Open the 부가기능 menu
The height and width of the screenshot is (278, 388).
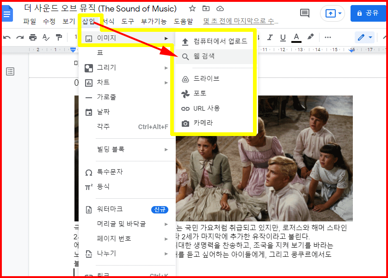coord(154,22)
